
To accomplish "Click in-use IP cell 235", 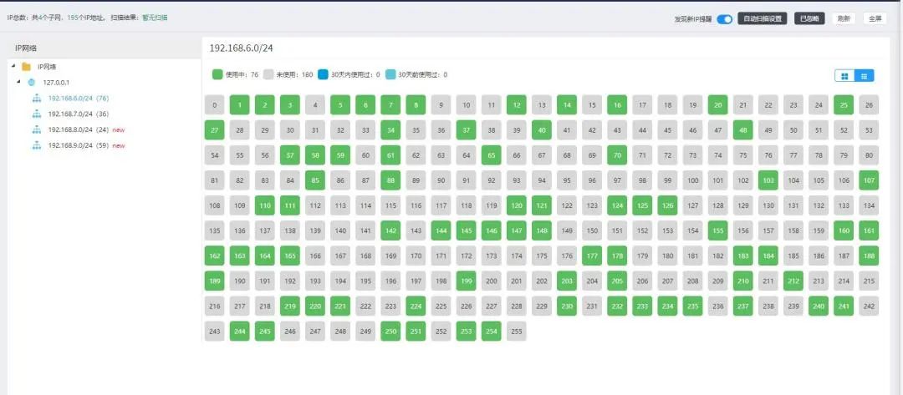I will (x=693, y=306).
